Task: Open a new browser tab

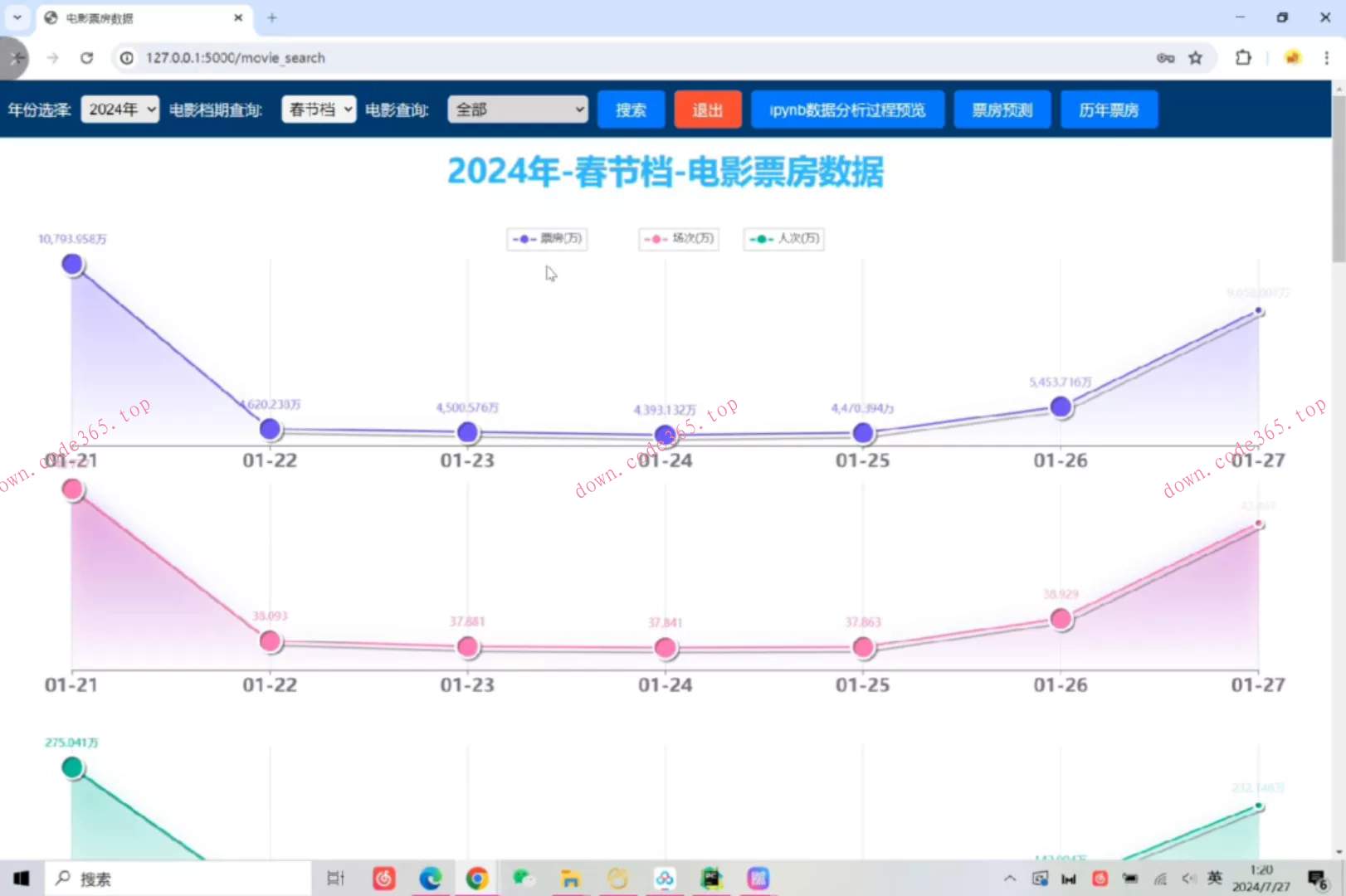Action: (x=271, y=17)
